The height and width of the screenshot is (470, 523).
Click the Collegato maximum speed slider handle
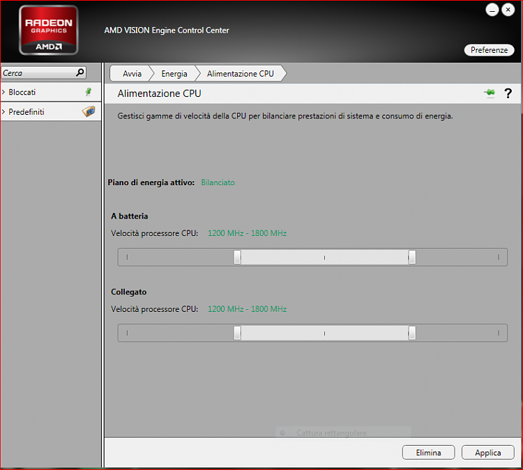pos(412,333)
